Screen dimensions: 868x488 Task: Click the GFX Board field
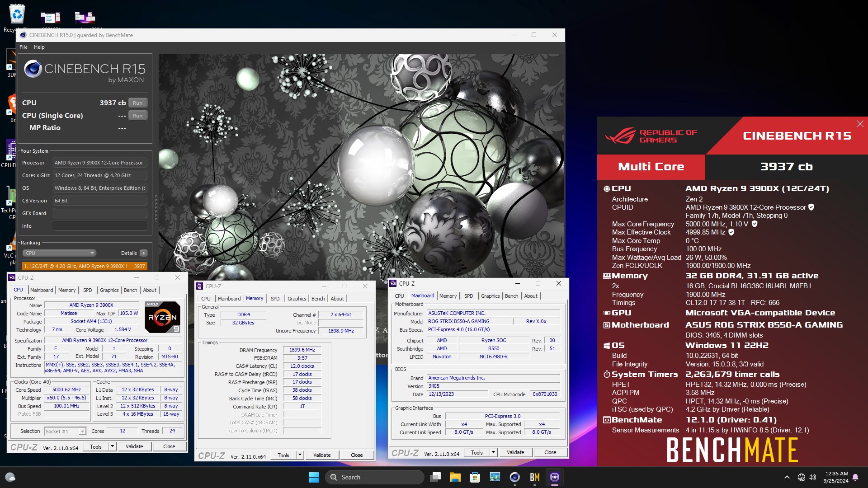pos(100,213)
